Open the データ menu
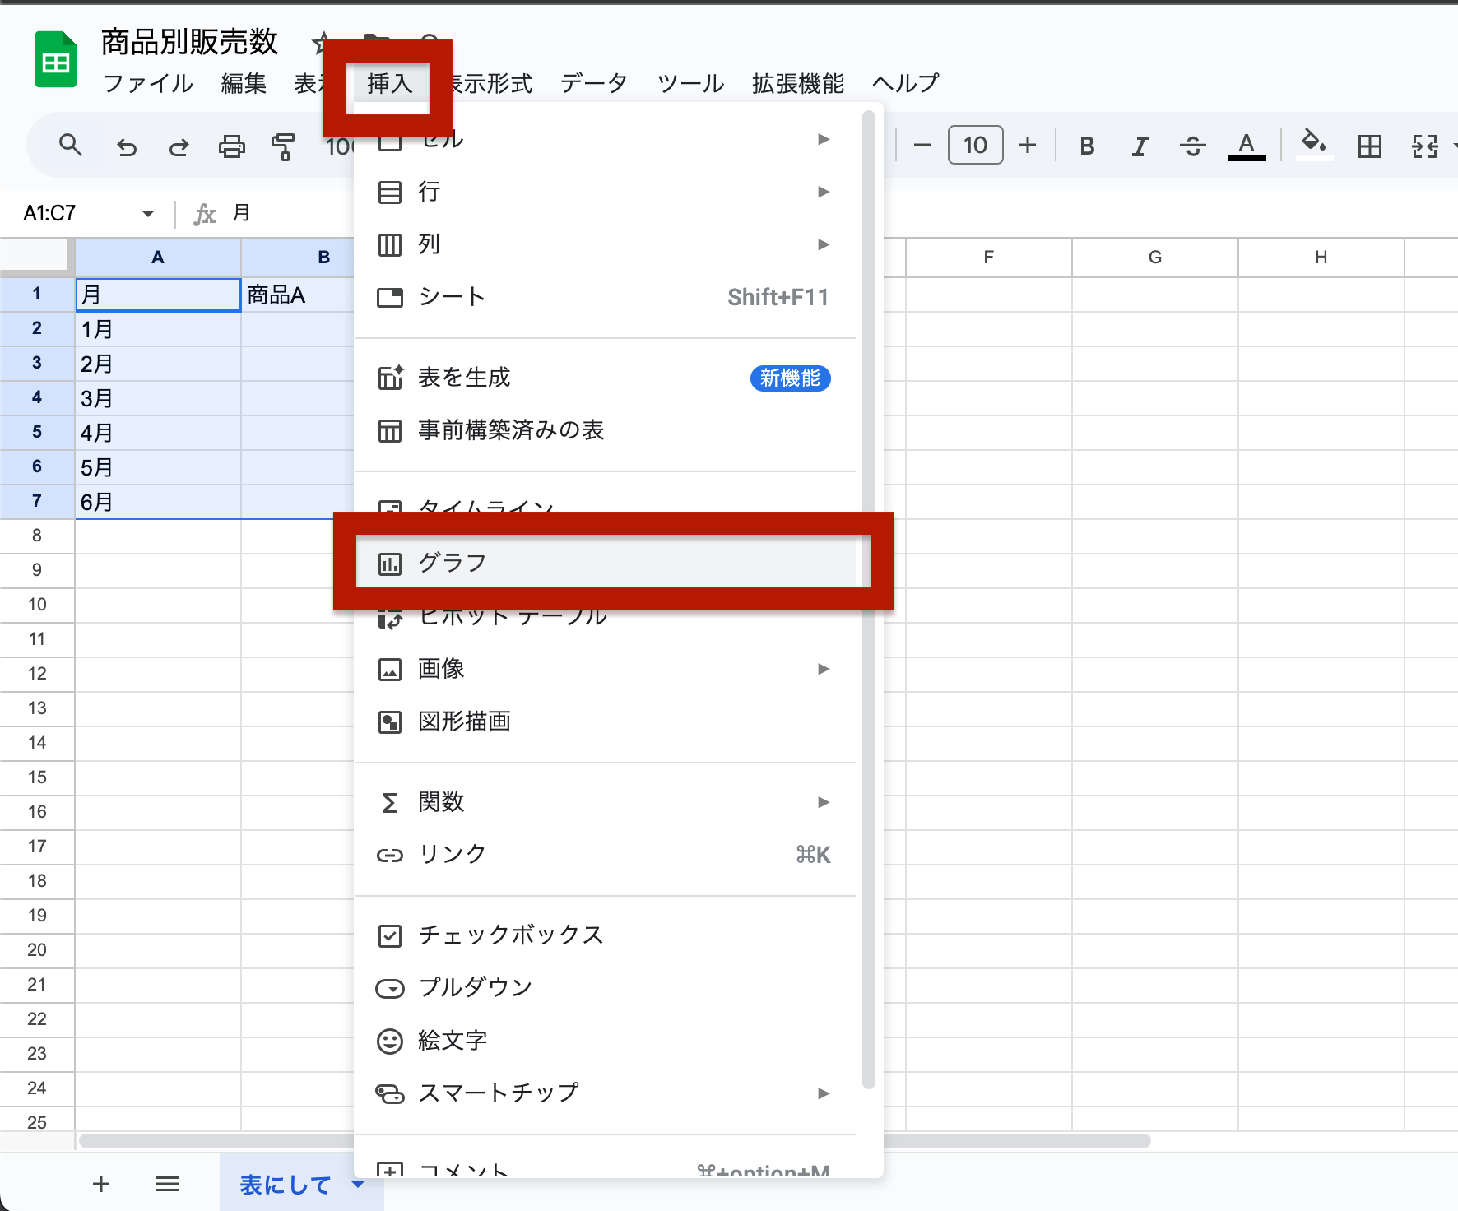 tap(592, 82)
